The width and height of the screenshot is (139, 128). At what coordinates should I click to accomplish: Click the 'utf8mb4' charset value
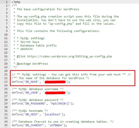[x=56, y=125]
